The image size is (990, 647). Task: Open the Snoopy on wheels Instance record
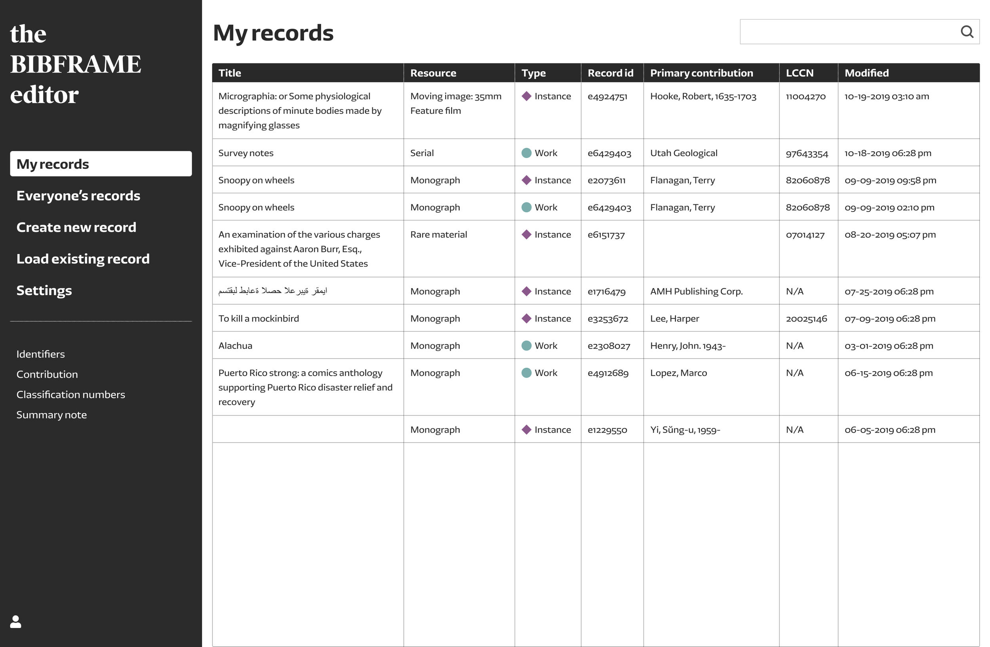256,181
